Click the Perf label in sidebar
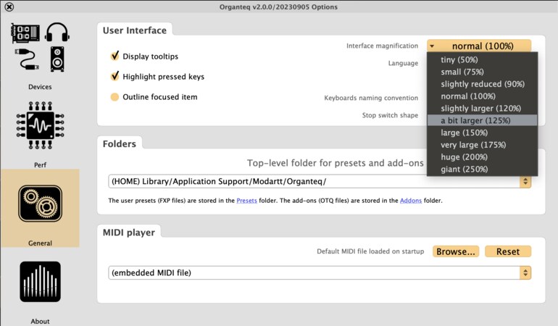The width and height of the screenshot is (558, 326). tap(40, 164)
